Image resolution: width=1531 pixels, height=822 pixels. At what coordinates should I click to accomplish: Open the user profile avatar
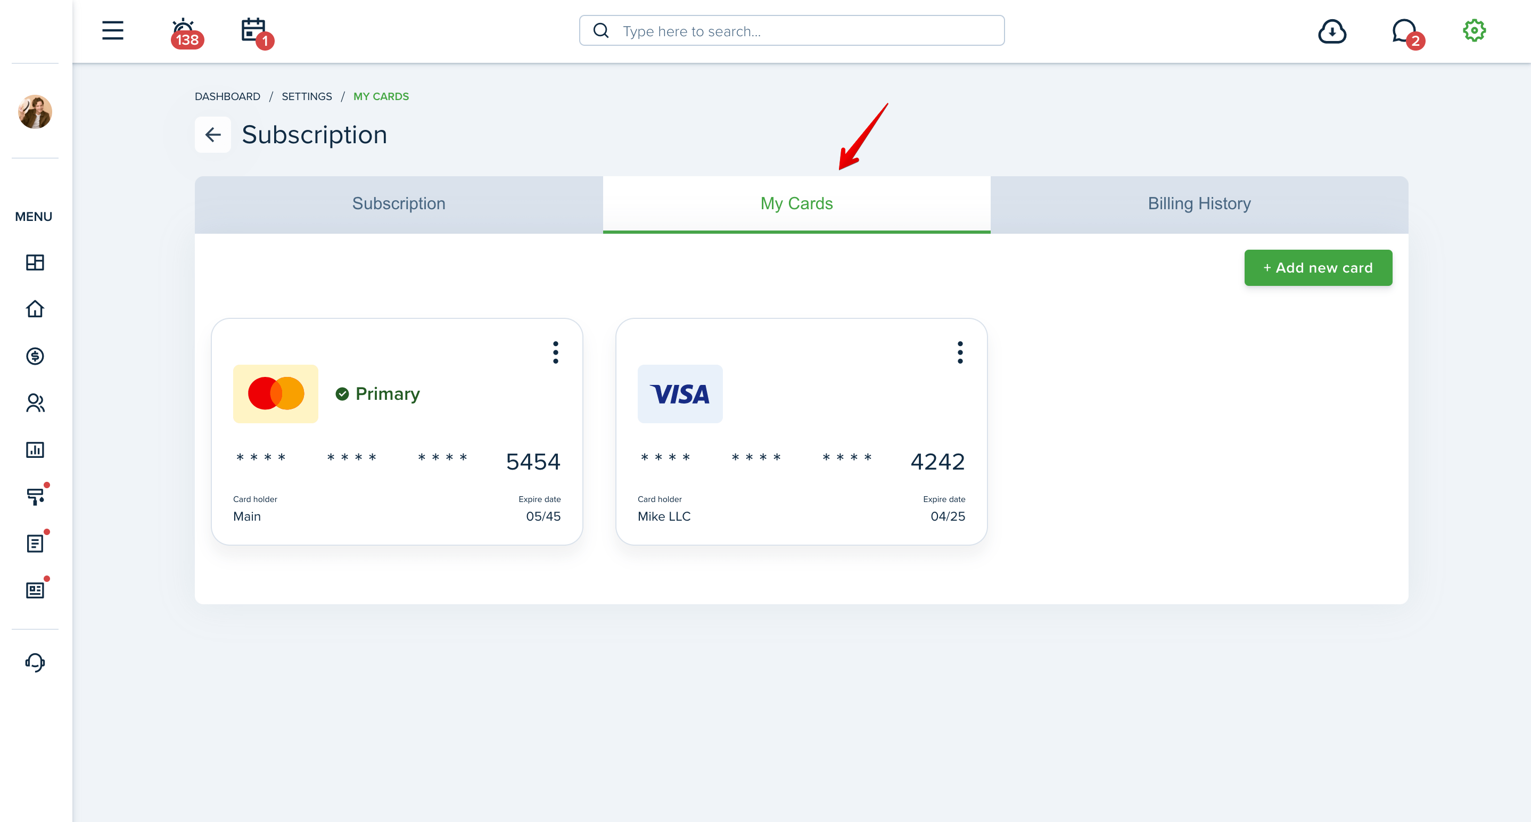pos(35,111)
